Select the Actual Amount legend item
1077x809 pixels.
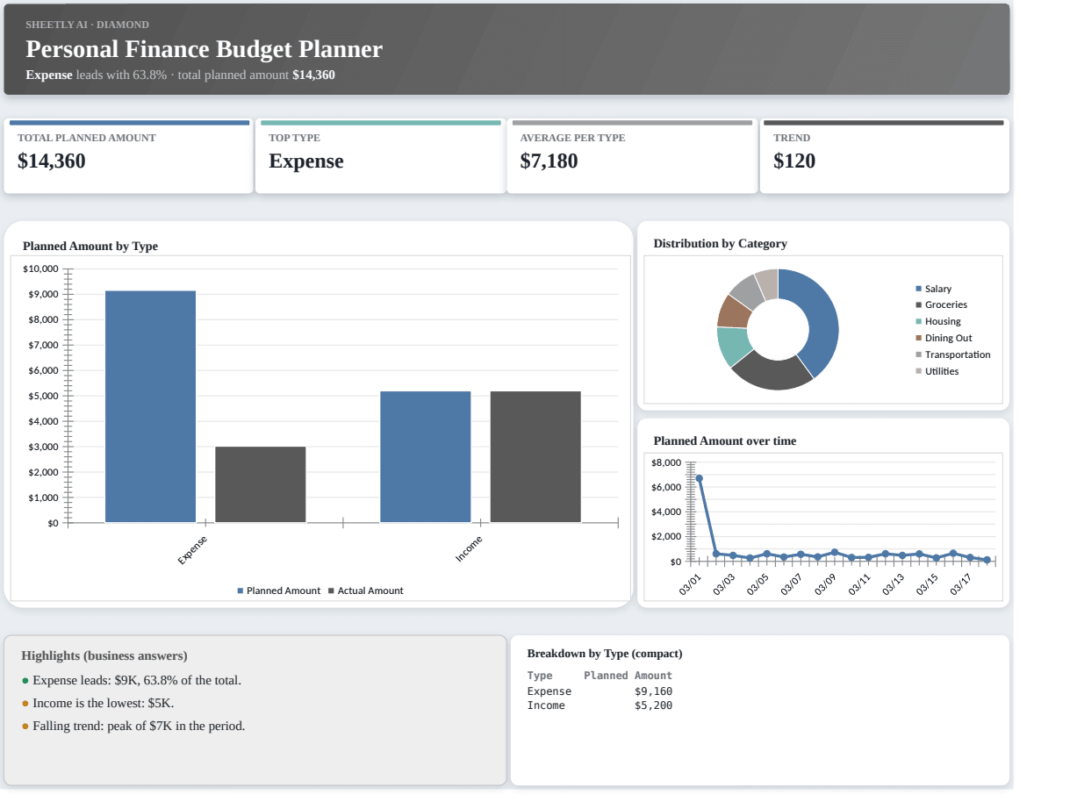365,591
